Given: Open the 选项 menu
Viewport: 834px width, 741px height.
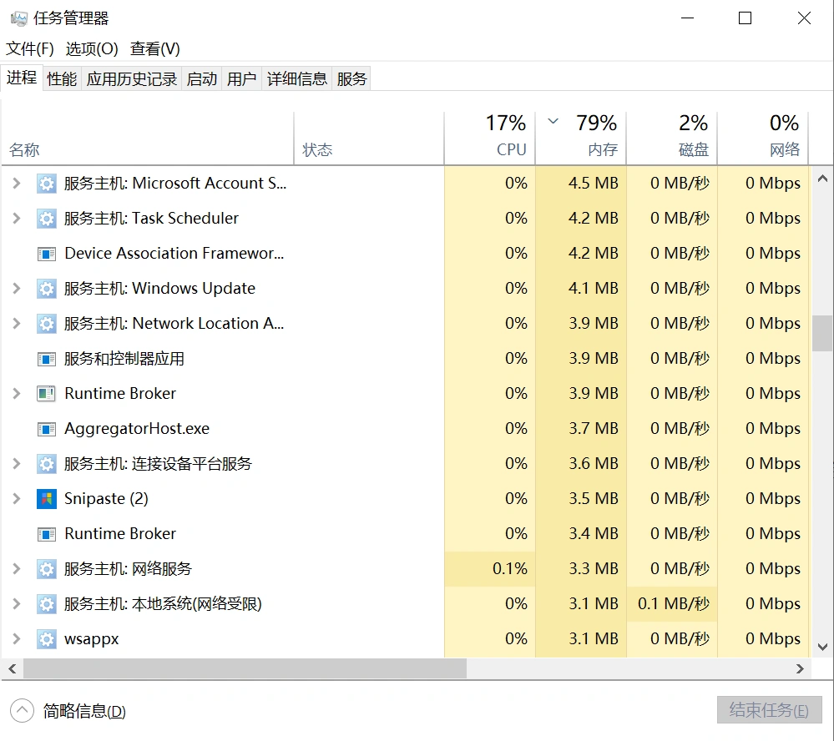Looking at the screenshot, I should [92, 48].
